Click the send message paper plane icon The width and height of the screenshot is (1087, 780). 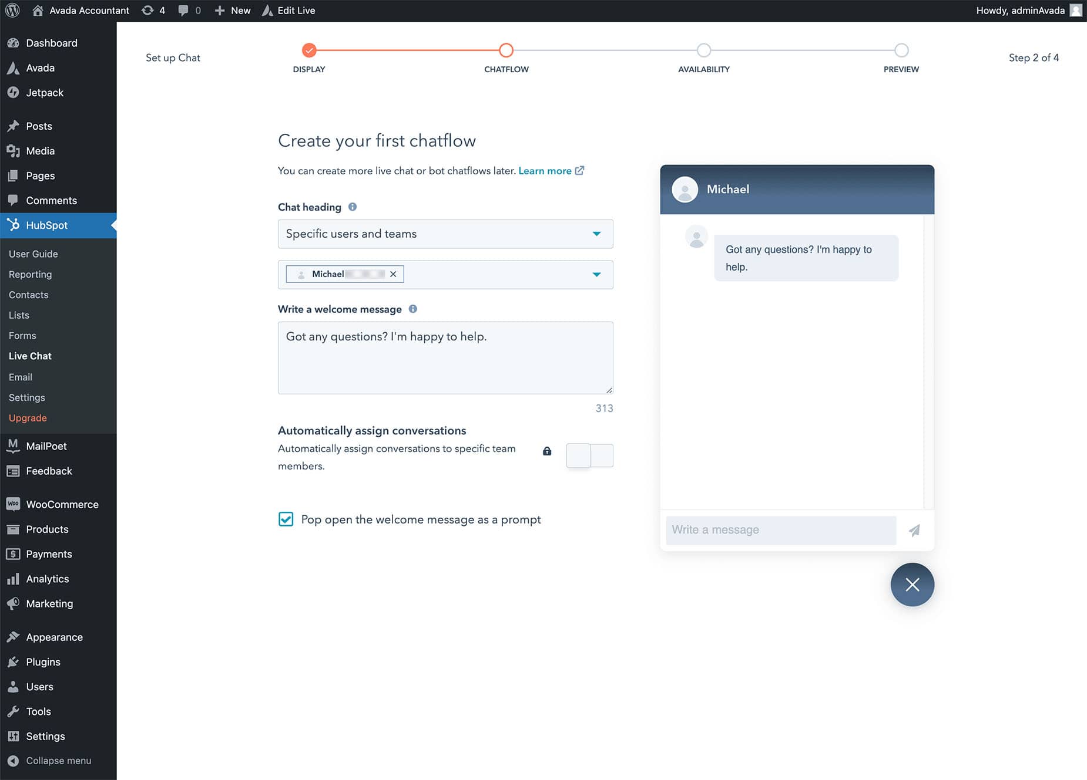tap(914, 531)
